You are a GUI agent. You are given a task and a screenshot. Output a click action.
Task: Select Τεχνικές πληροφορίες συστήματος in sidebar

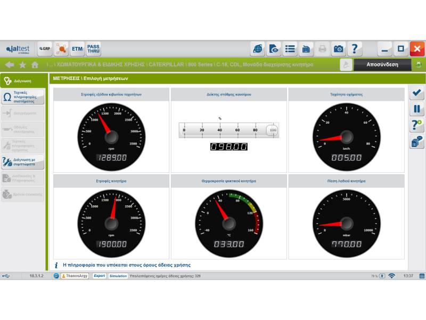tap(22, 97)
